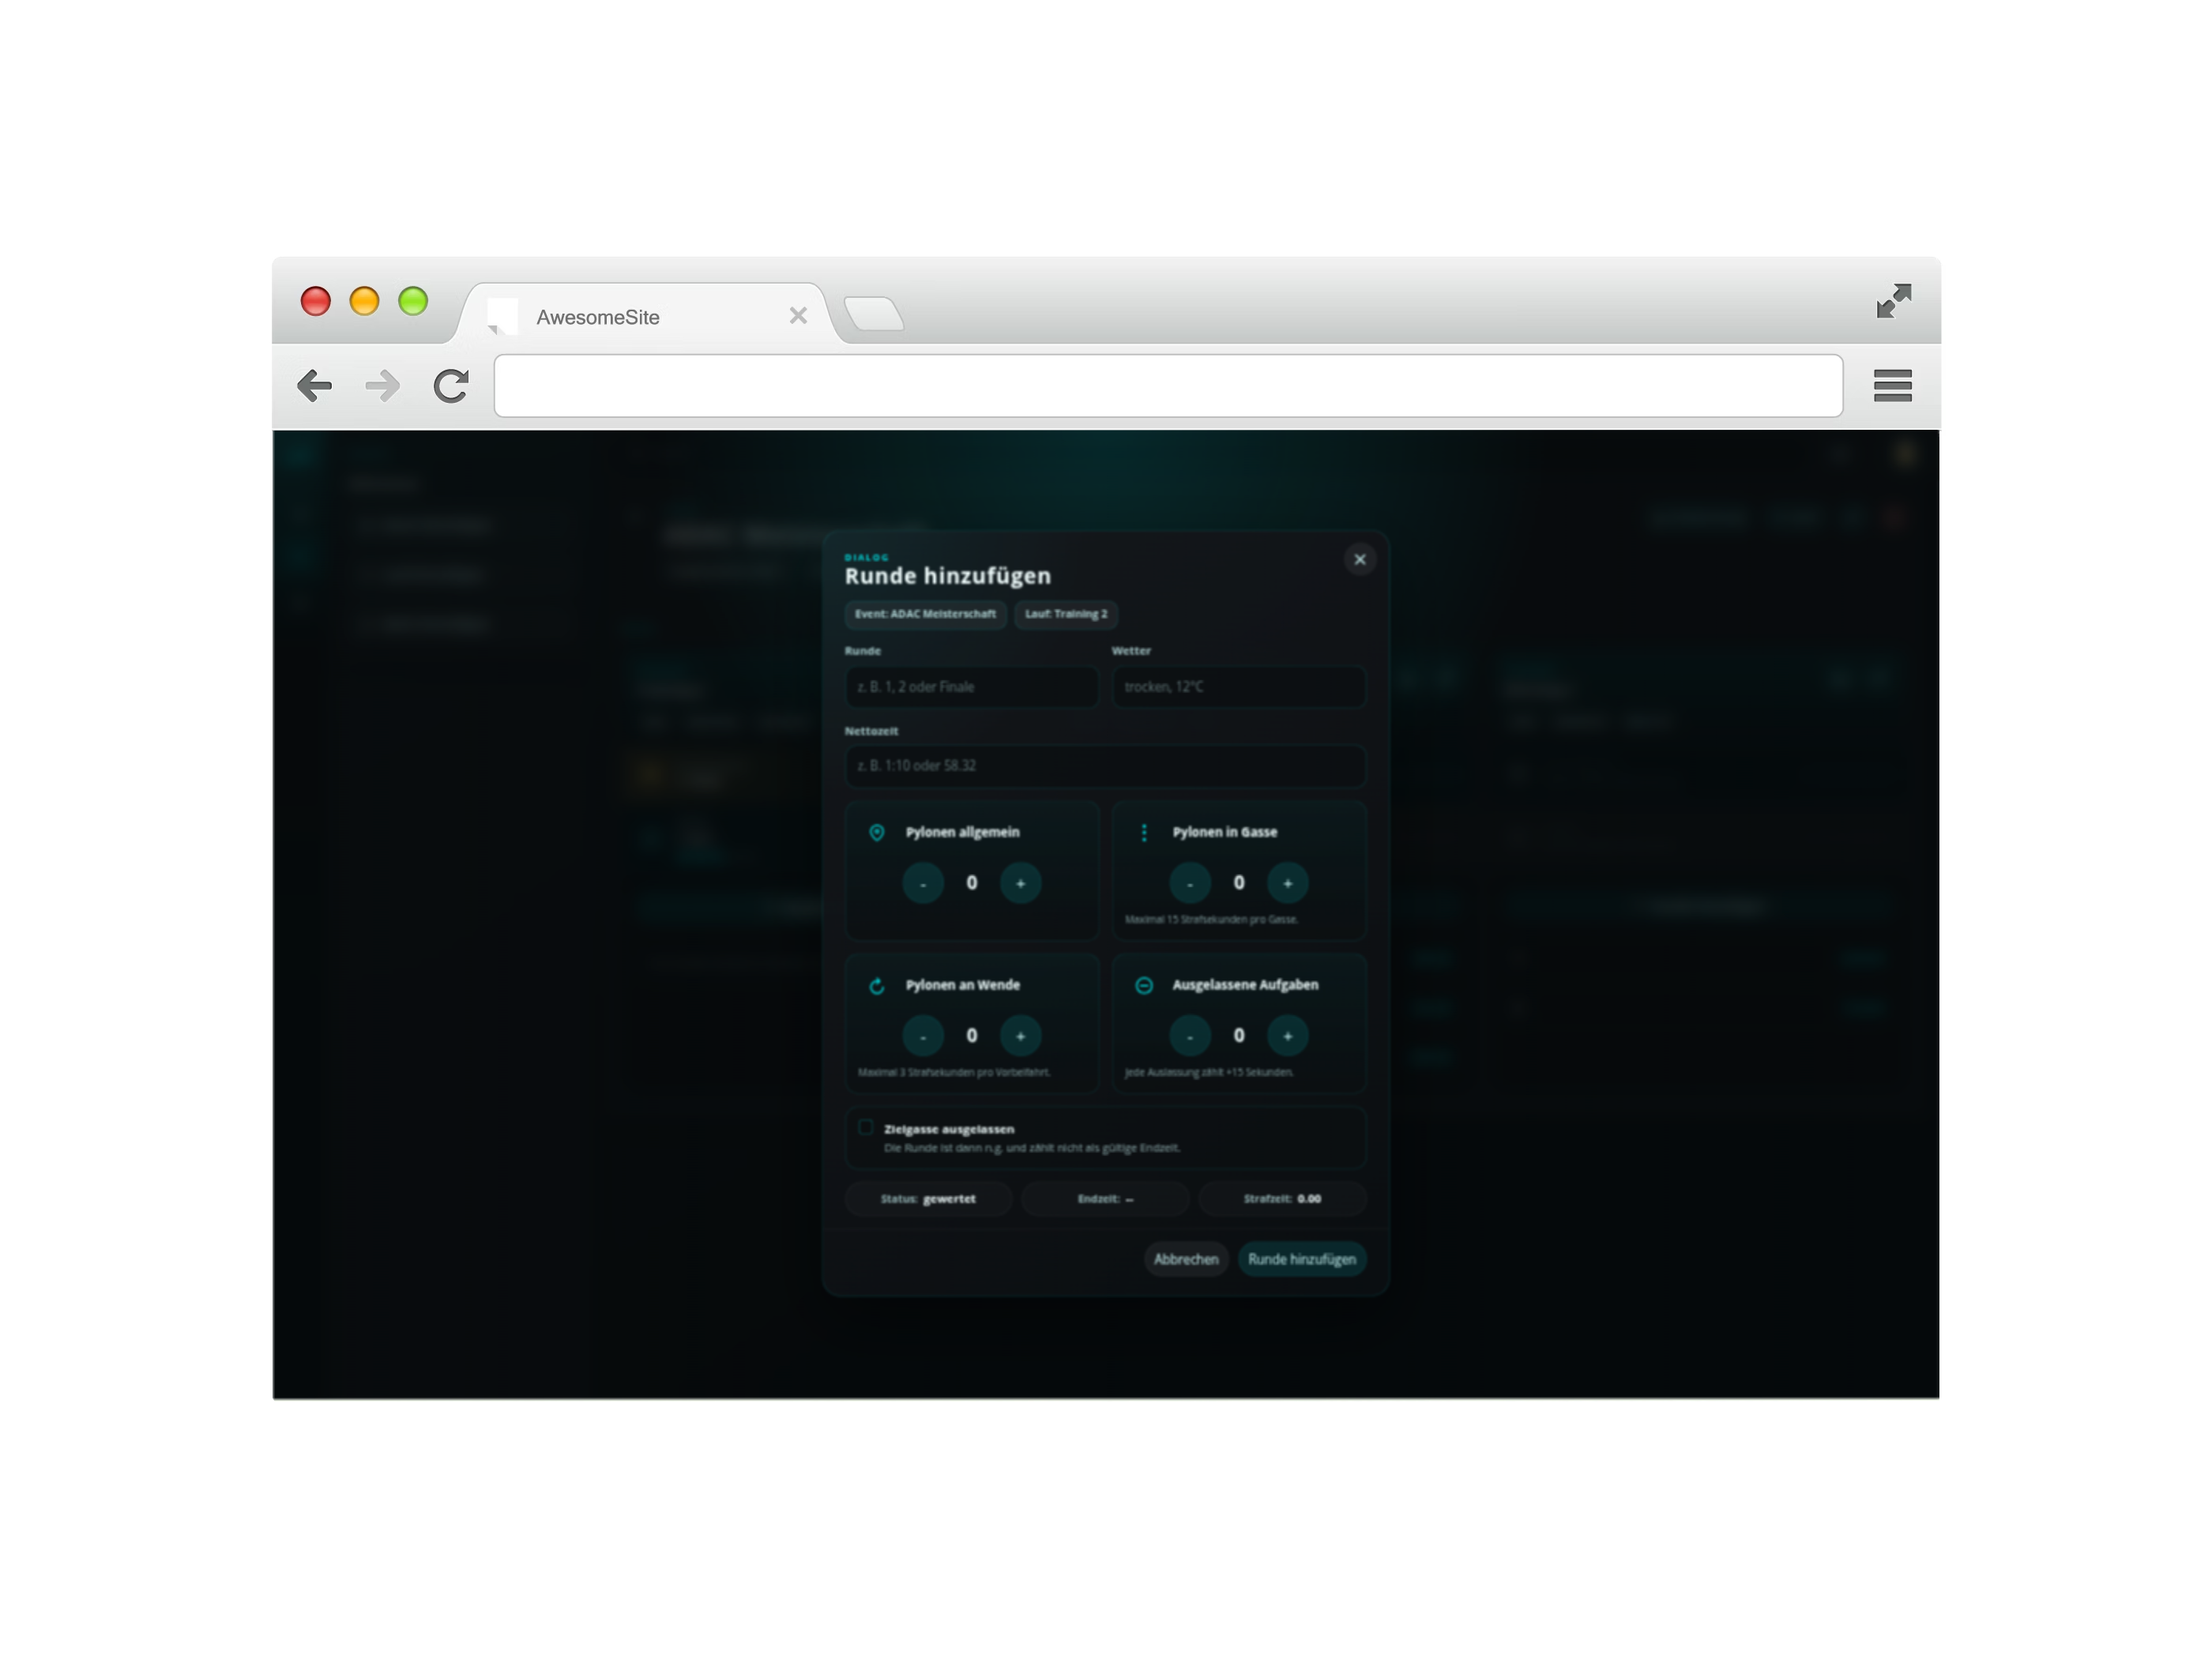2212x1659 pixels.
Task: Increase Pylonen in Gasse count
Action: 1287,883
